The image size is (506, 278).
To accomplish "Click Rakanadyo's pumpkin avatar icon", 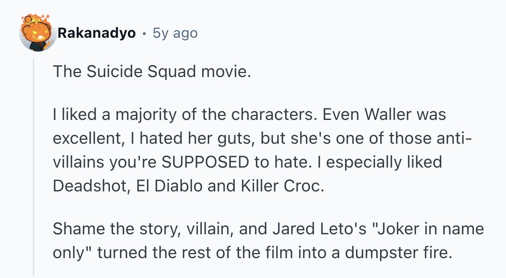I will tap(38, 33).
